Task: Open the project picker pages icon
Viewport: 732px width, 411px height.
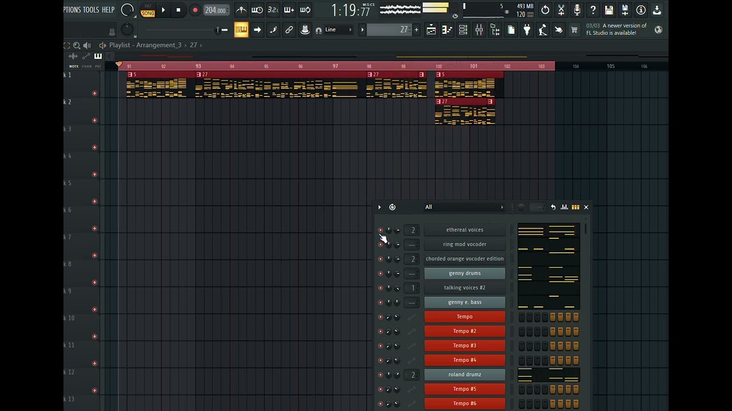Action: click(x=511, y=30)
